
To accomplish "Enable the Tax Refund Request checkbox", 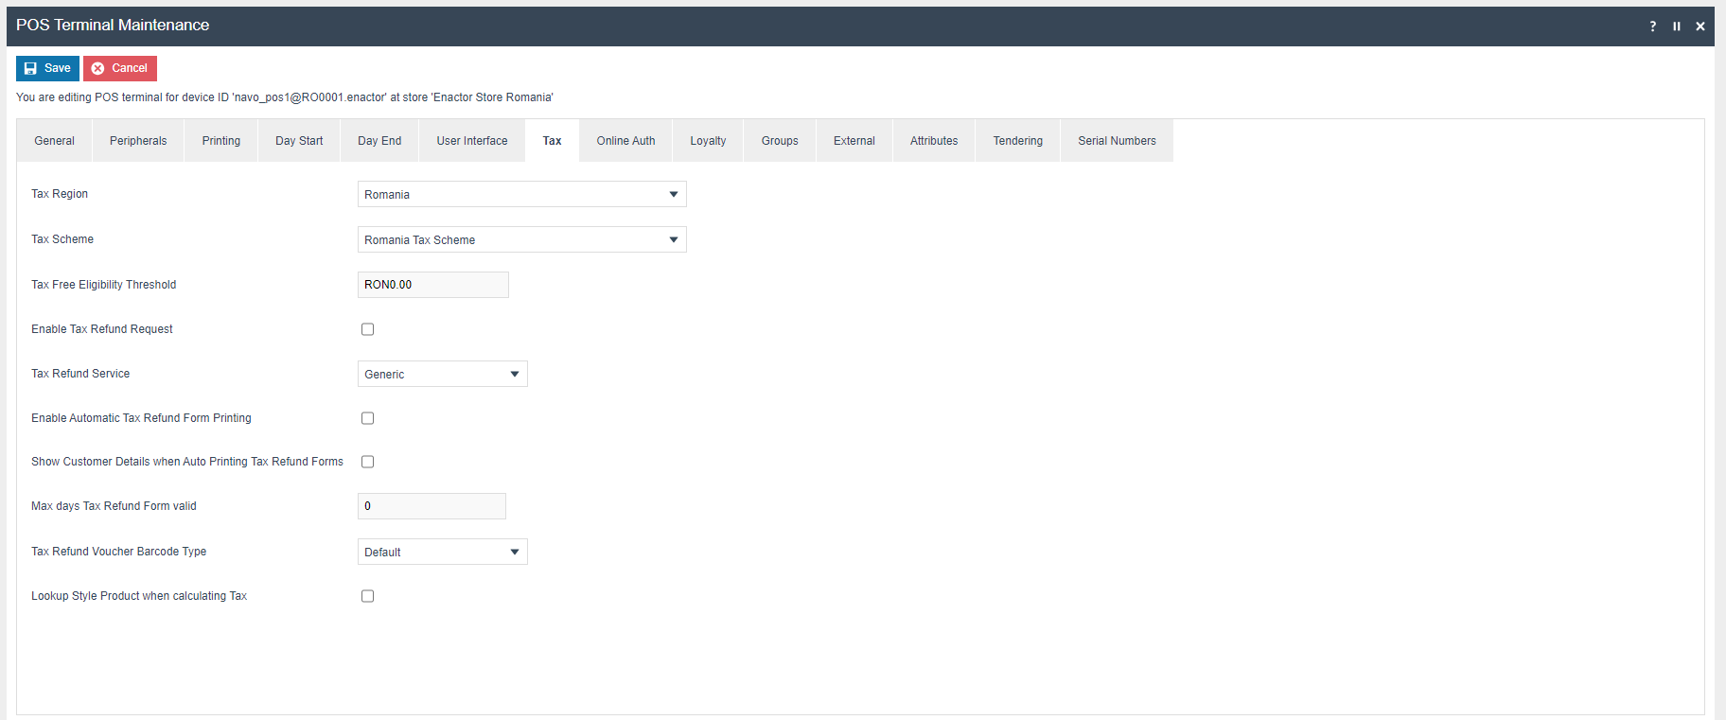I will tap(367, 329).
